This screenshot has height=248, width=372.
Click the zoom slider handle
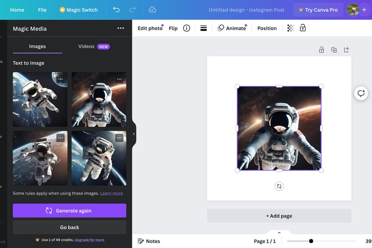pos(311,241)
